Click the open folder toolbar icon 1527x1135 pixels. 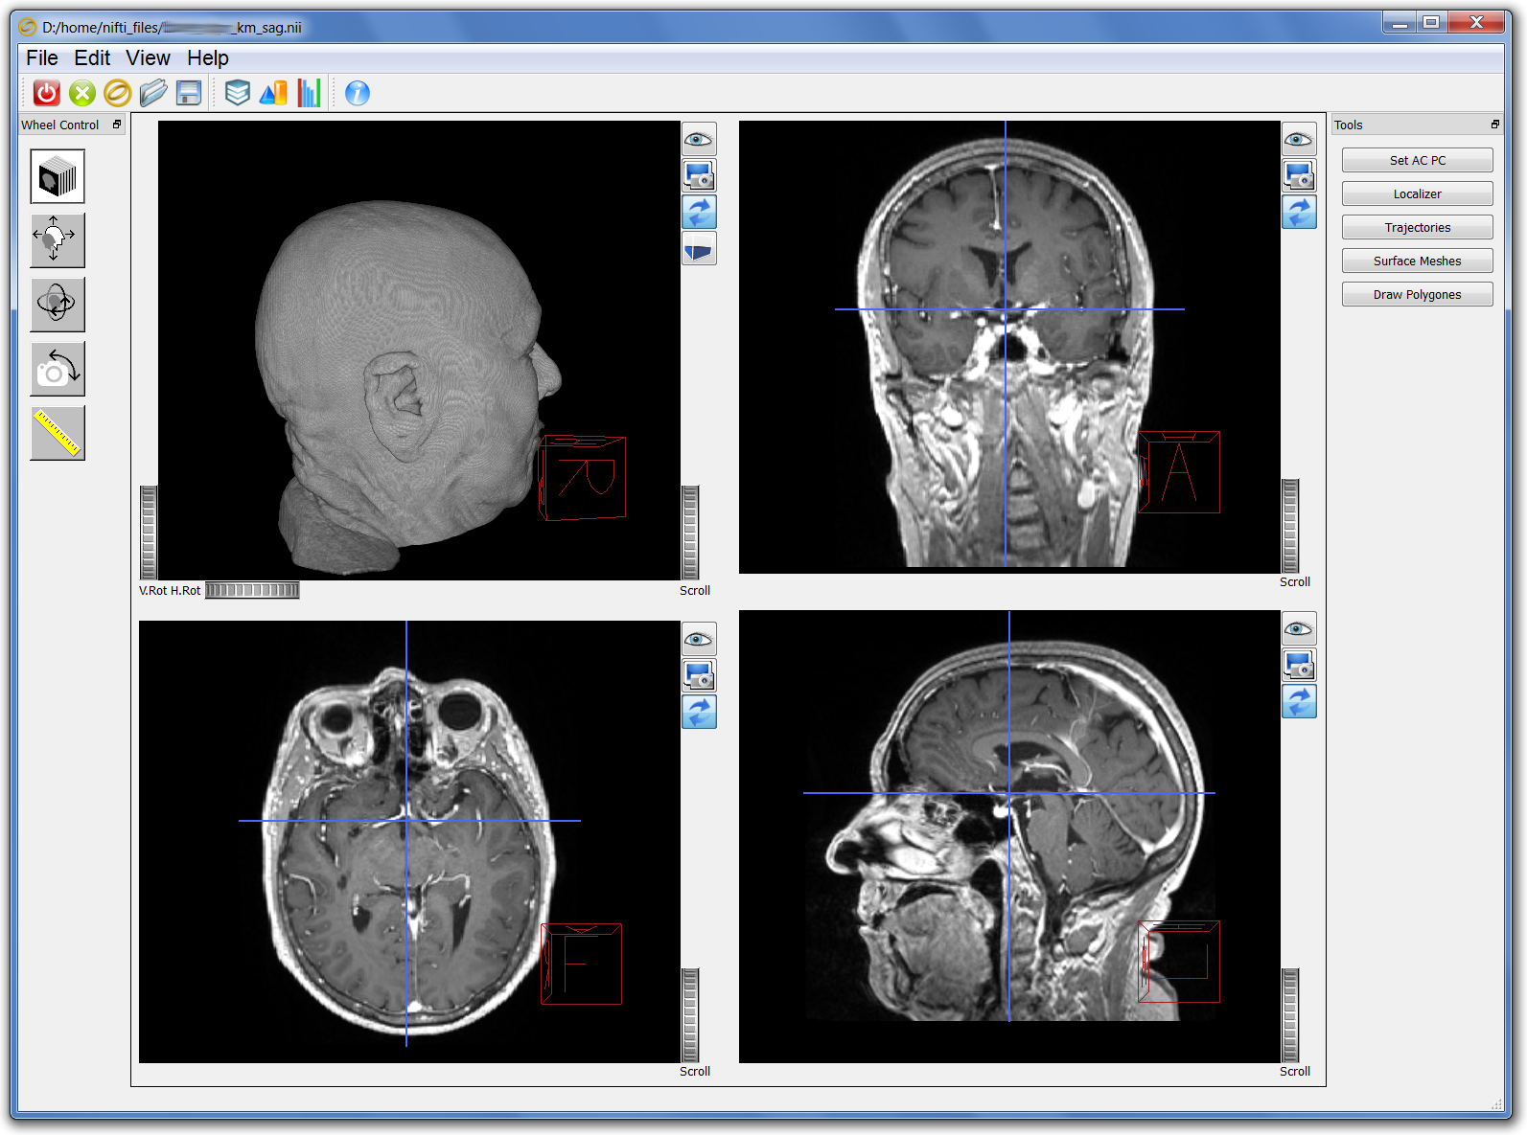(x=153, y=93)
